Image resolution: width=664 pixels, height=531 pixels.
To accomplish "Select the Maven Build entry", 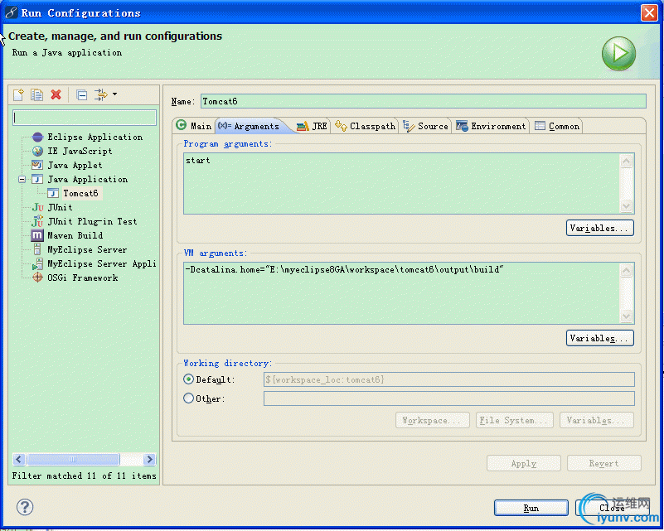I will pyautogui.click(x=75, y=235).
